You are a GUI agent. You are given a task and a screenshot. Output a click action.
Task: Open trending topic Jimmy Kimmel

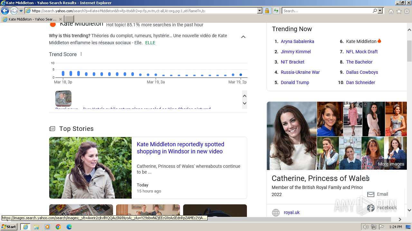click(x=295, y=52)
